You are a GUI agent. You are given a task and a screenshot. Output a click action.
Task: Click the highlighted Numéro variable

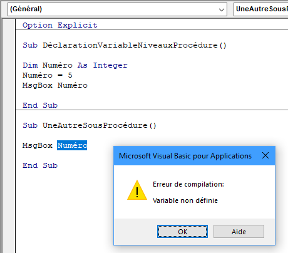[x=72, y=145]
